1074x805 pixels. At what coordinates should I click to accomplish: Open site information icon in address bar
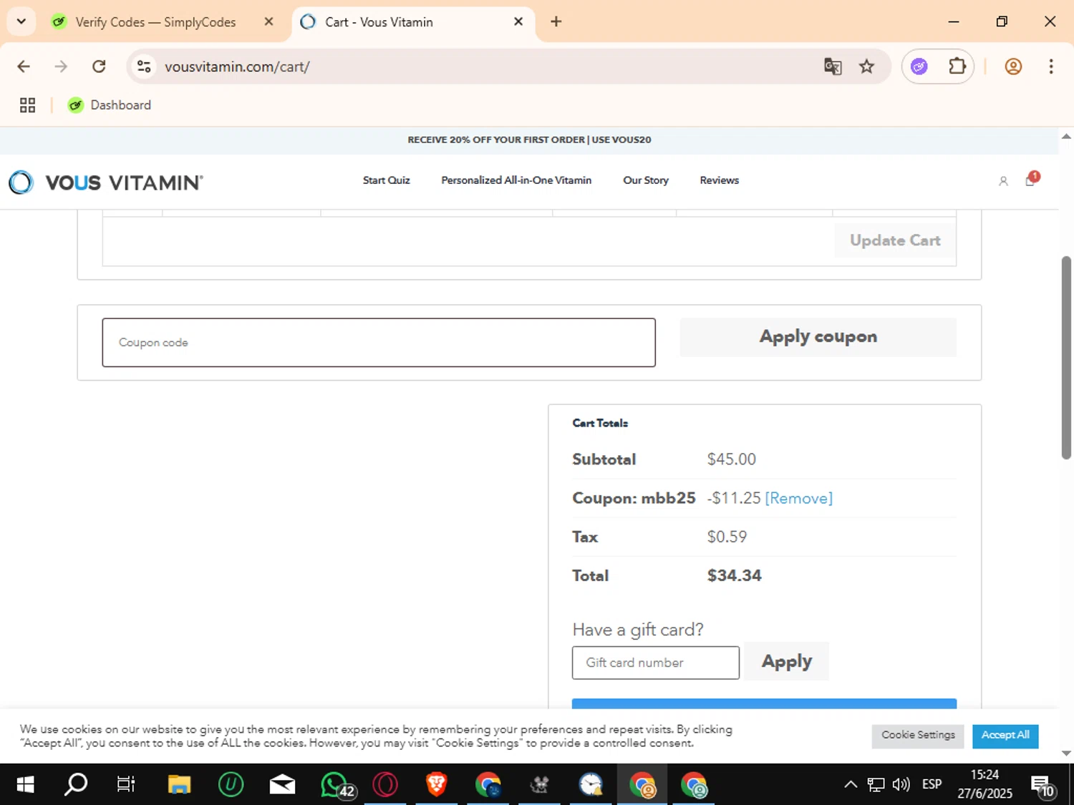144,67
